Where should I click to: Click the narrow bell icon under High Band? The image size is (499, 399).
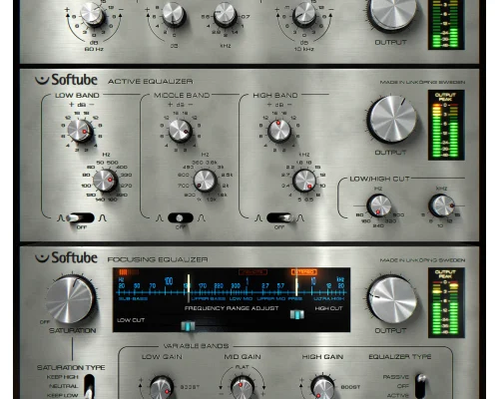tap(258, 218)
